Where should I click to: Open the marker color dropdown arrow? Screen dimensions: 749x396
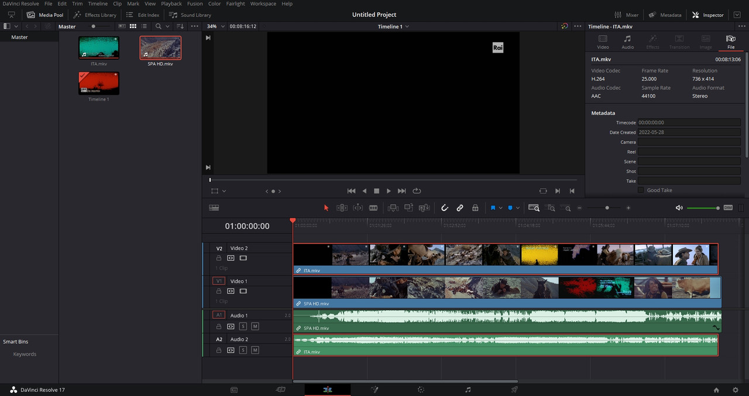coord(518,208)
